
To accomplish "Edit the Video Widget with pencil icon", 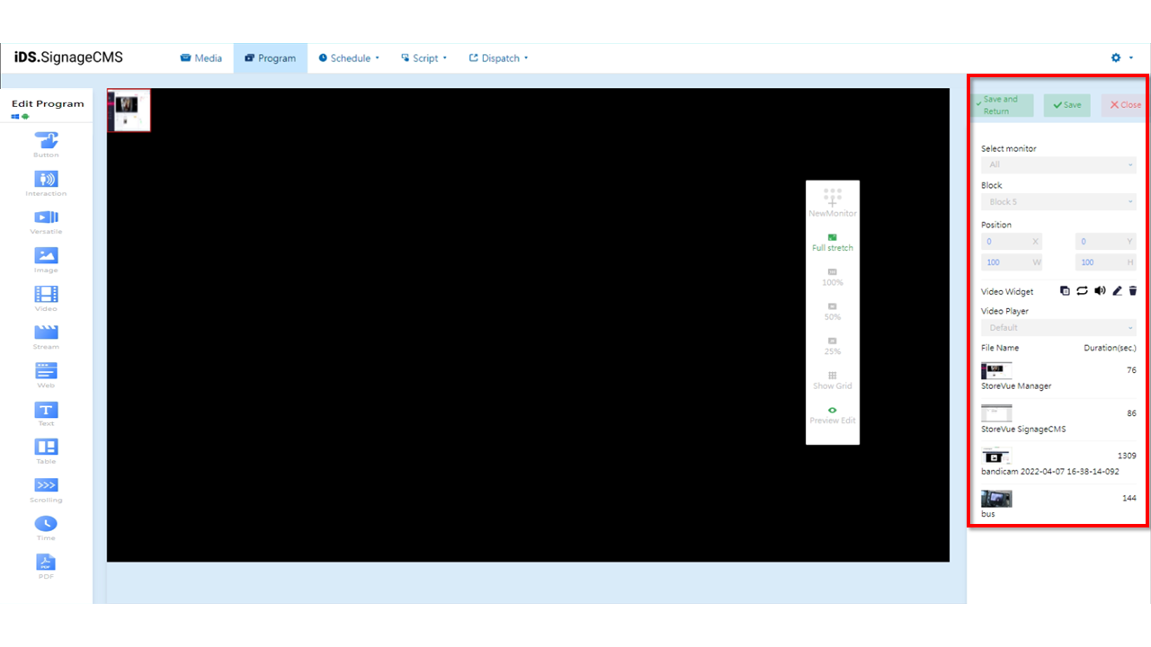I will pos(1116,290).
